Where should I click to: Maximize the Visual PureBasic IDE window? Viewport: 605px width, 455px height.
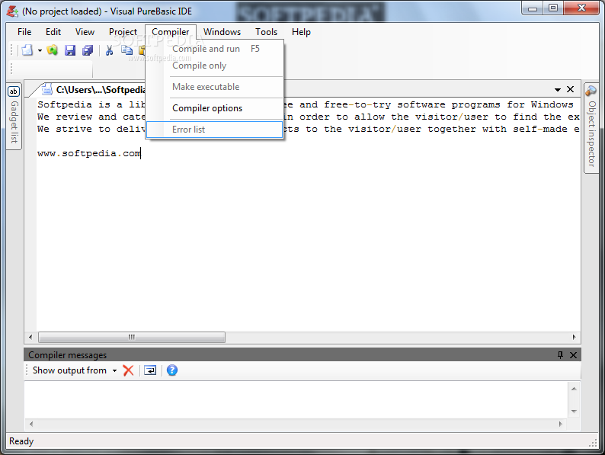point(553,8)
